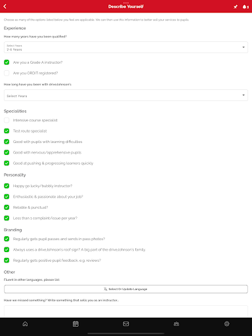Open the pupils group icon in bottom bar

(x=177, y=324)
